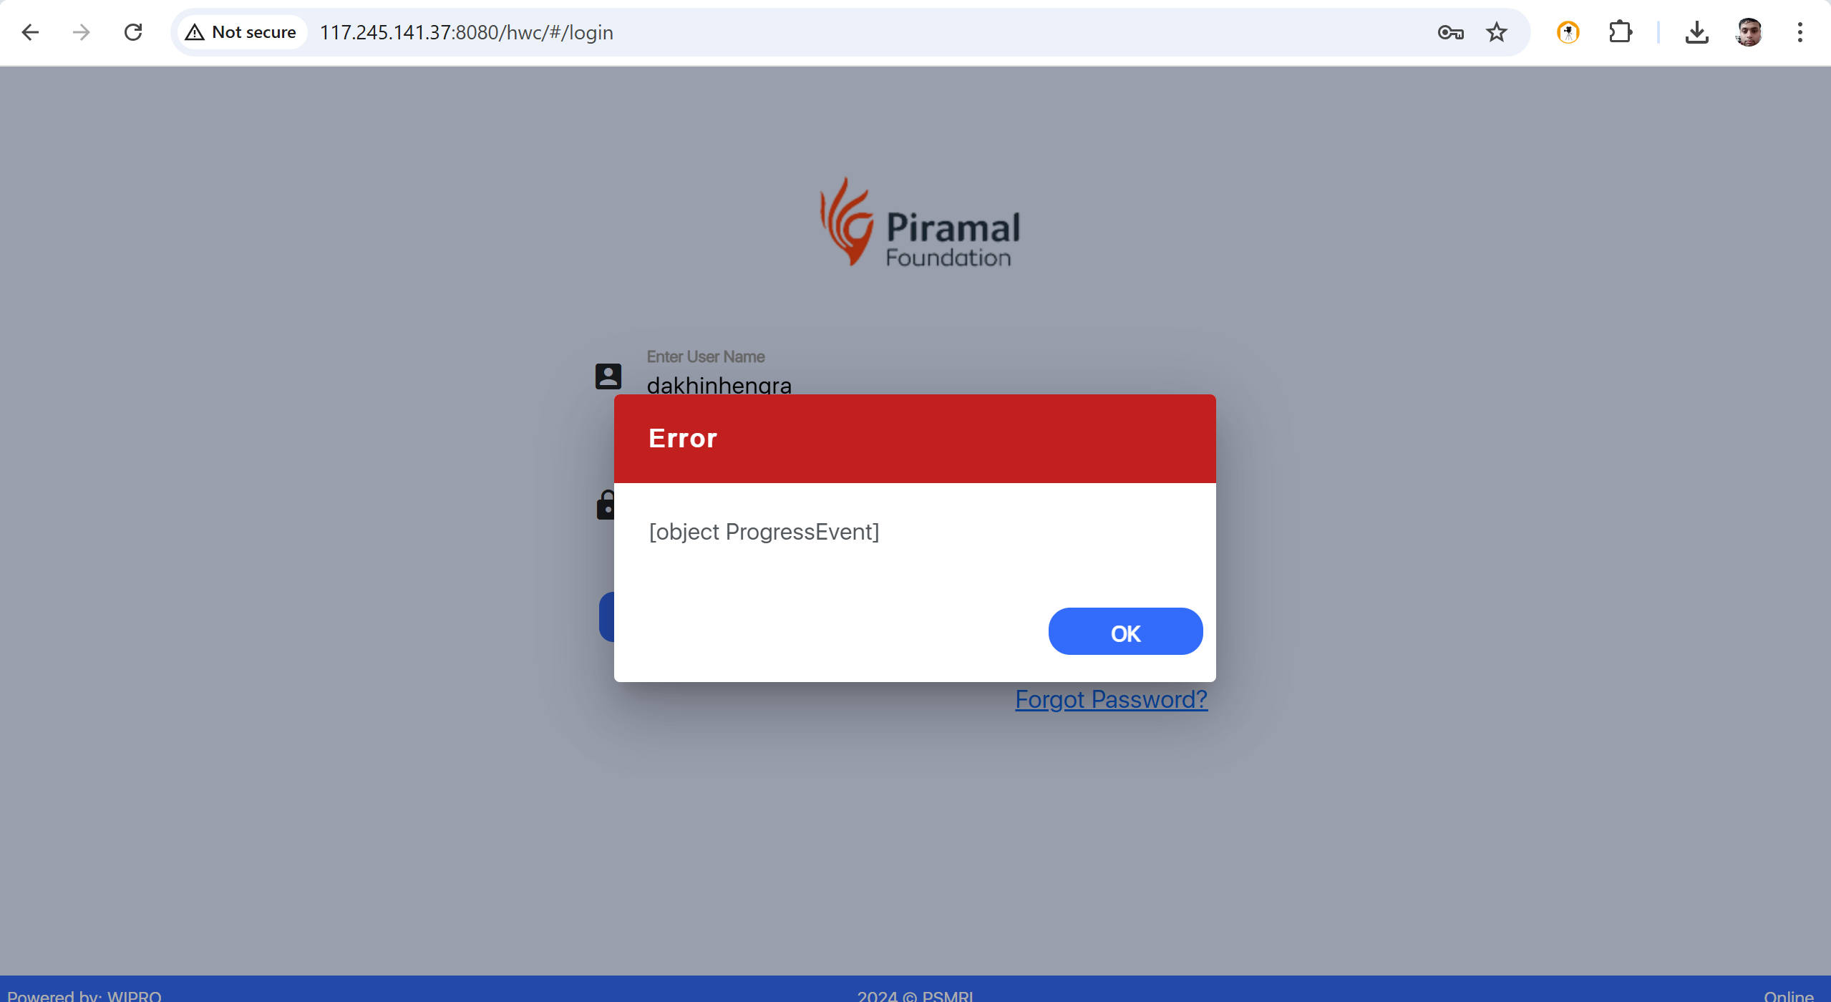This screenshot has width=1831, height=1002.
Task: Open the Extensions puzzle menu
Action: [x=1621, y=32]
